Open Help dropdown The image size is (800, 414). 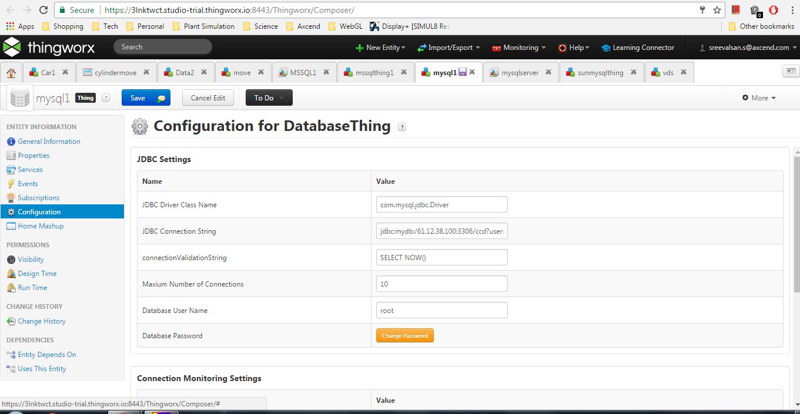click(574, 48)
